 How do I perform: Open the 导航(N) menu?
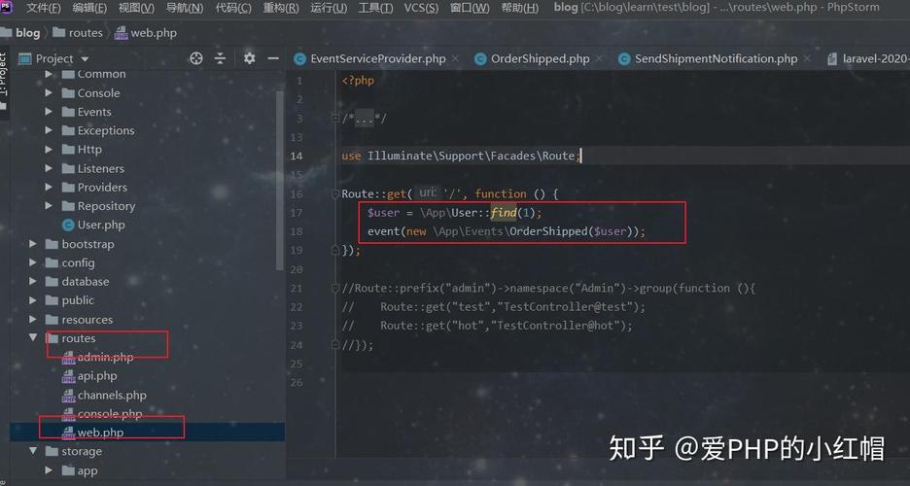pyautogui.click(x=185, y=8)
